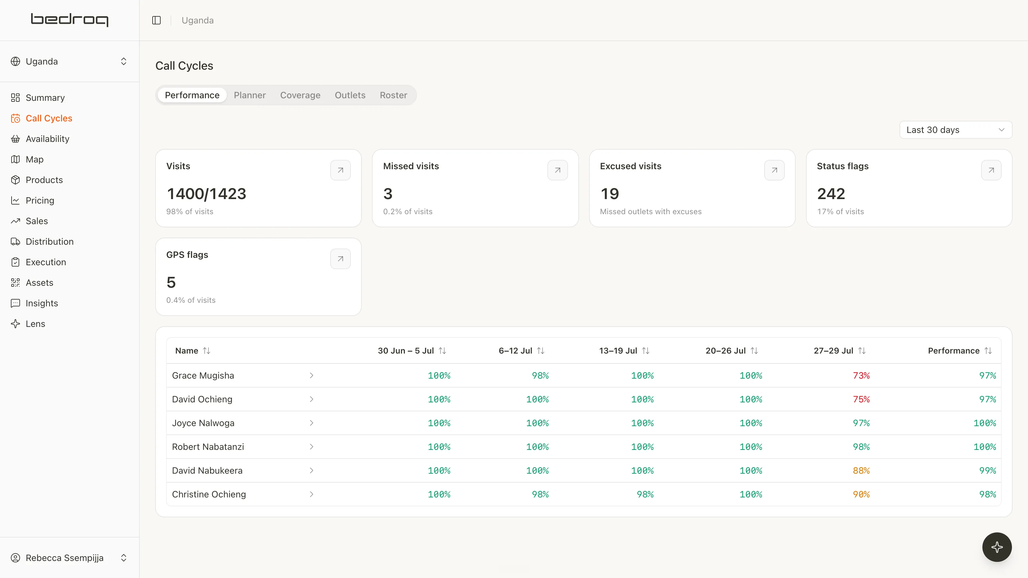Open Rebecca Ssempijja account menu

click(69, 558)
